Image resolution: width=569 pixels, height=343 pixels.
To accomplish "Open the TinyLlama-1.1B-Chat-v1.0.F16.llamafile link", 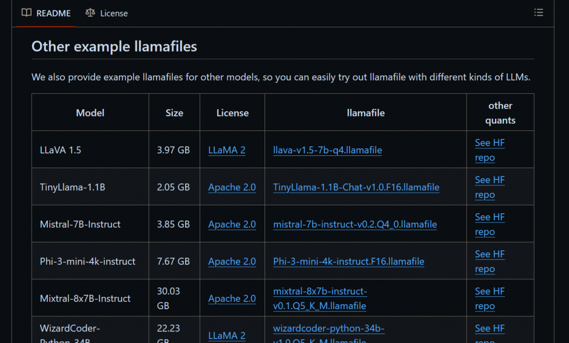I will click(x=356, y=187).
